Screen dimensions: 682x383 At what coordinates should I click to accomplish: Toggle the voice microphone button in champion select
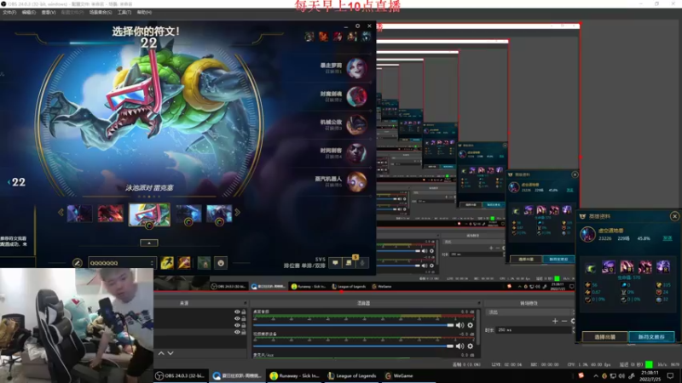coord(362,263)
